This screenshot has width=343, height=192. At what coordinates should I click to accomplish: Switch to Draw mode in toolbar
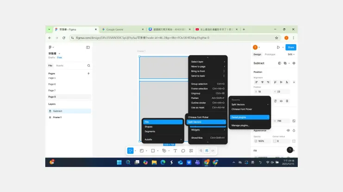(x=201, y=150)
